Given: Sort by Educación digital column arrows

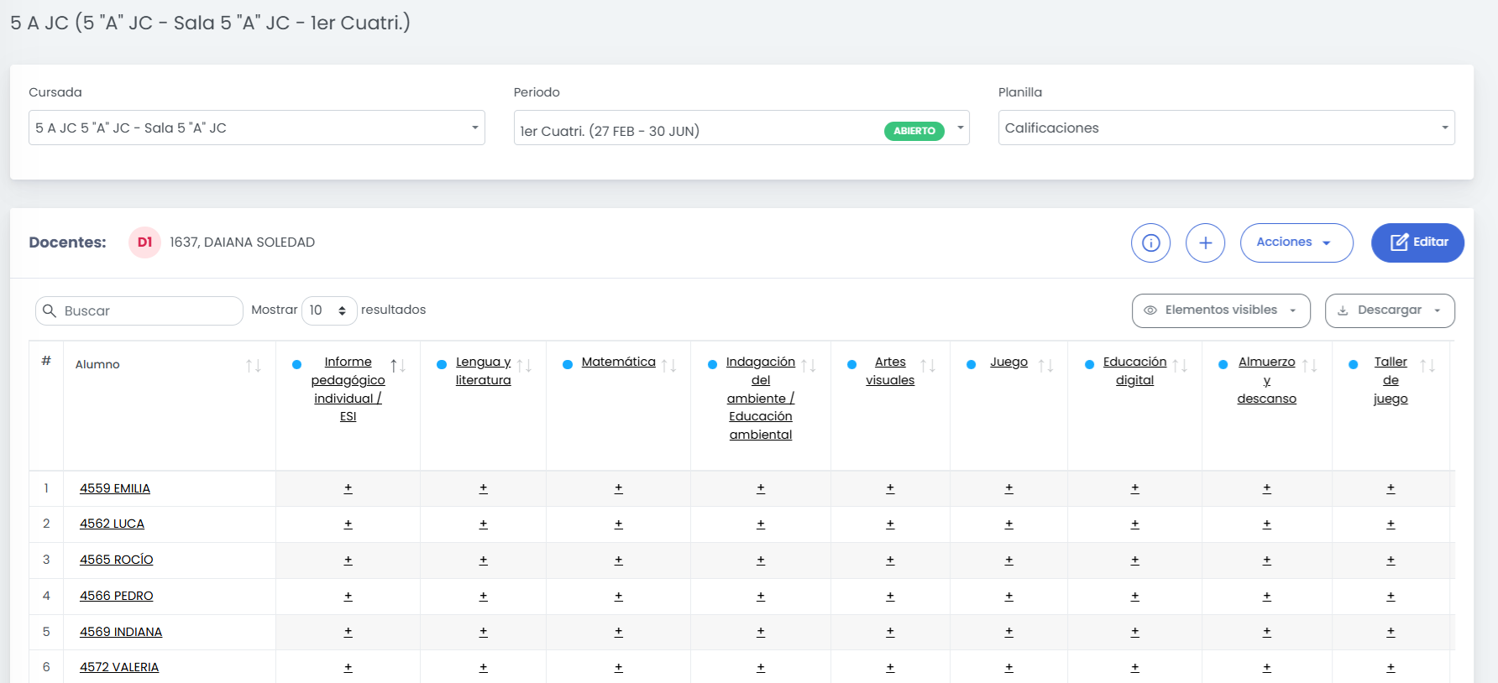Looking at the screenshot, I should tap(1180, 365).
